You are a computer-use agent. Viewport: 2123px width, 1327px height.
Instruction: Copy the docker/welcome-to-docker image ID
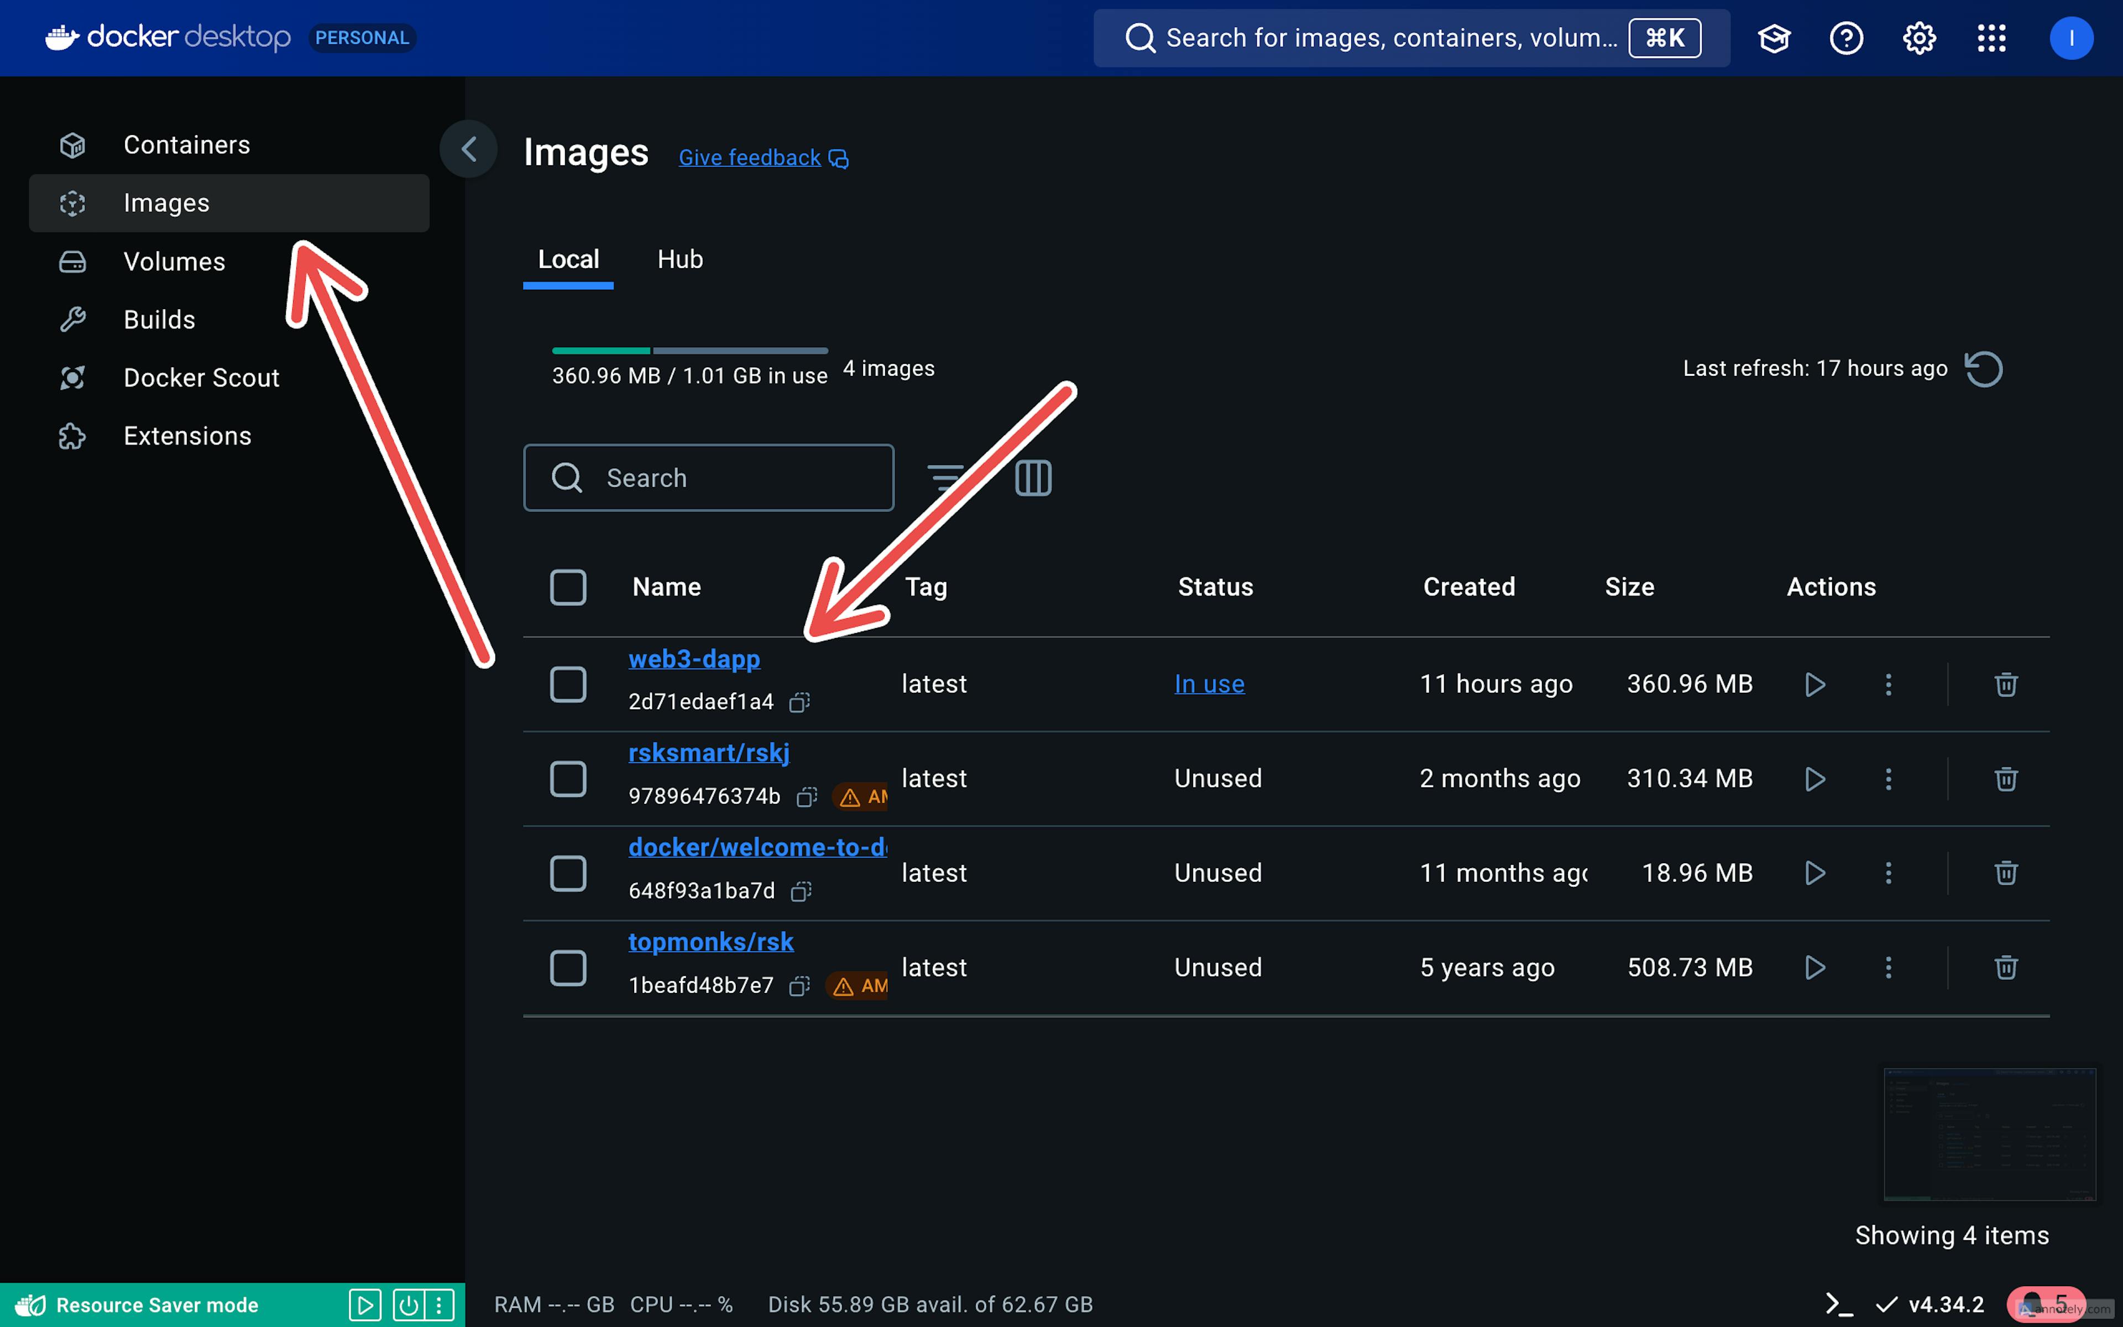tap(801, 892)
